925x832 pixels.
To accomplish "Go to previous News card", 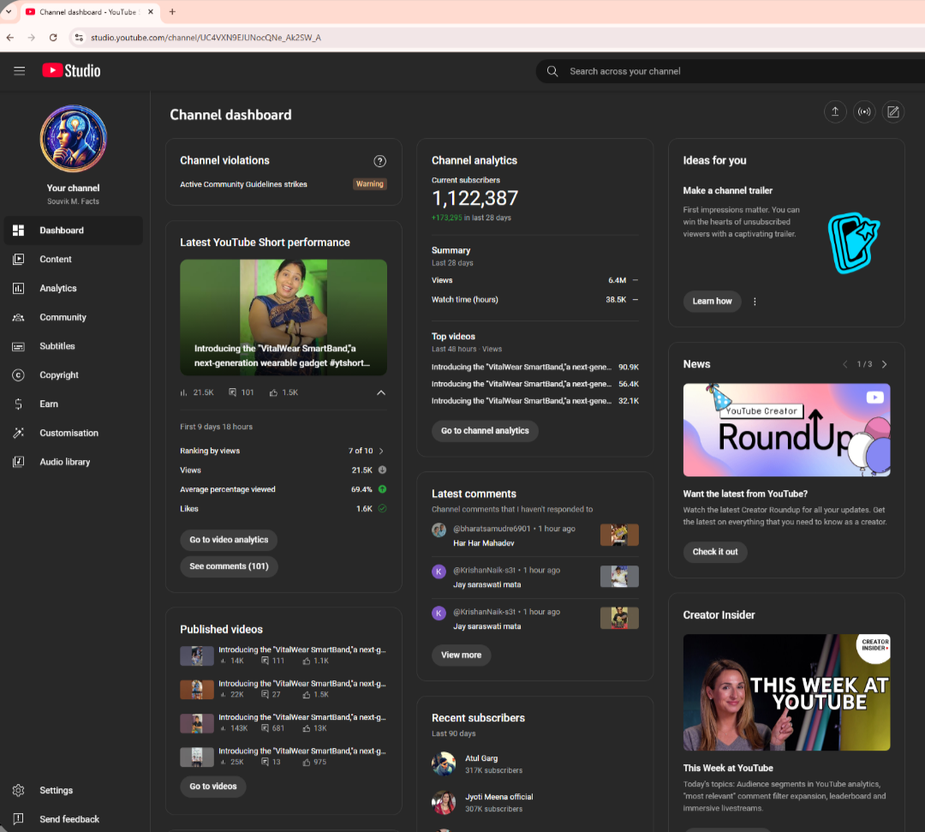I will [844, 364].
